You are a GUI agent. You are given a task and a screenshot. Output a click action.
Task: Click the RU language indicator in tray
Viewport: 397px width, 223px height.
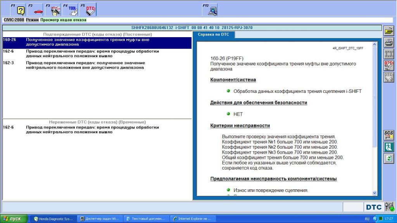(367, 219)
